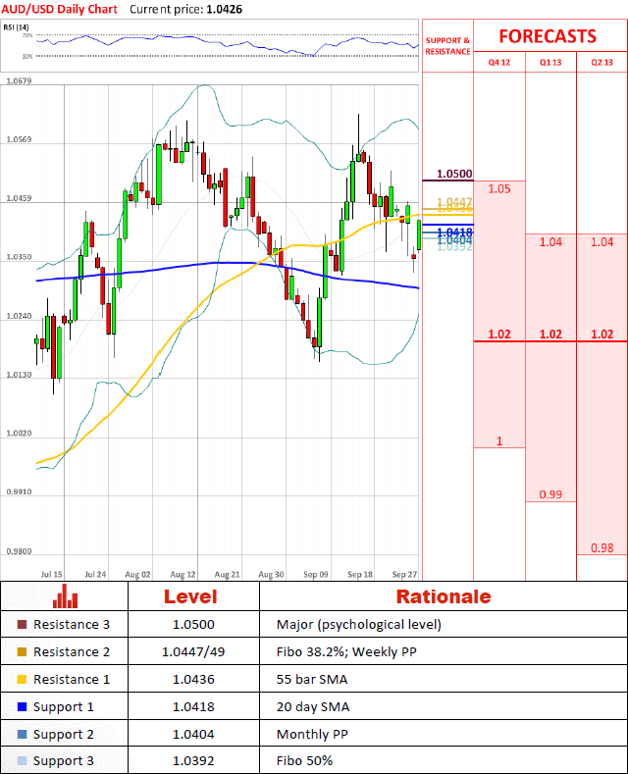Click the pale blue Support 3 legend square
This screenshot has height=774, width=628.
tap(23, 761)
